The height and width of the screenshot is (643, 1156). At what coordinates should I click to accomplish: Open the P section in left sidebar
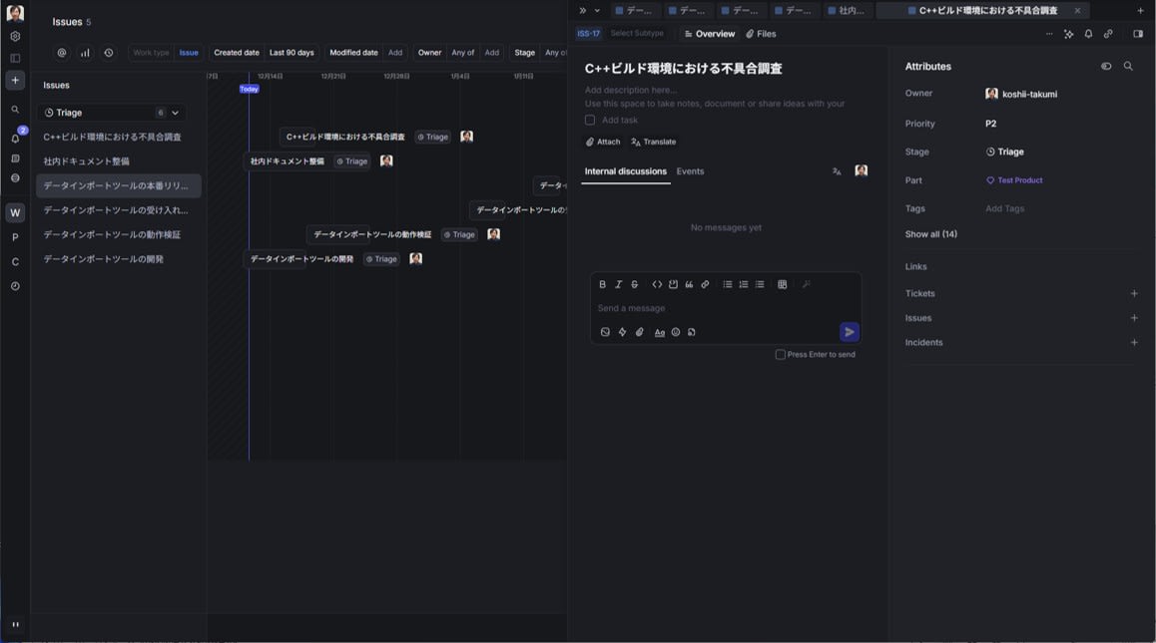click(x=15, y=237)
